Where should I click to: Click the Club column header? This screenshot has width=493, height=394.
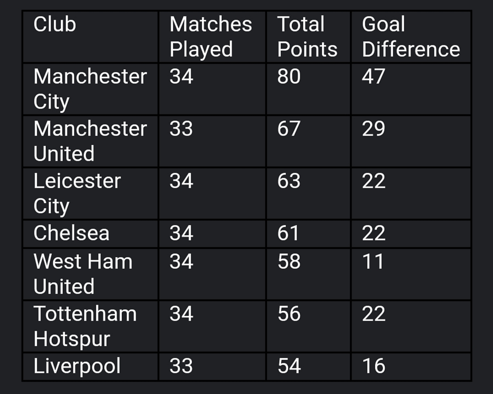coord(91,37)
